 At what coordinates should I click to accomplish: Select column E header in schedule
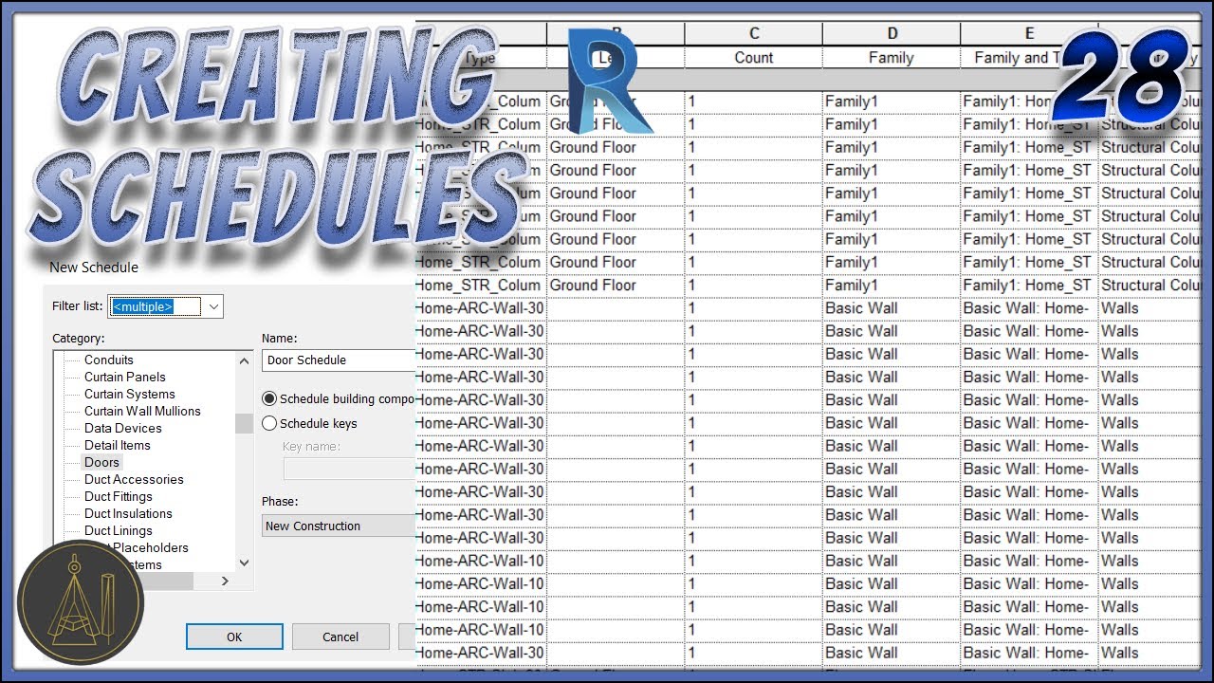tap(1029, 33)
